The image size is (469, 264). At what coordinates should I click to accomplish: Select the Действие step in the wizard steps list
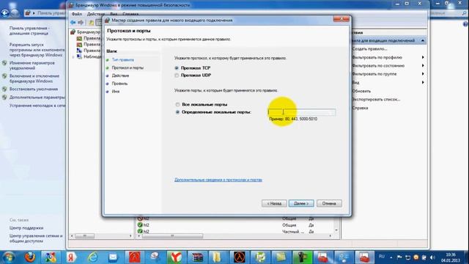pos(120,76)
